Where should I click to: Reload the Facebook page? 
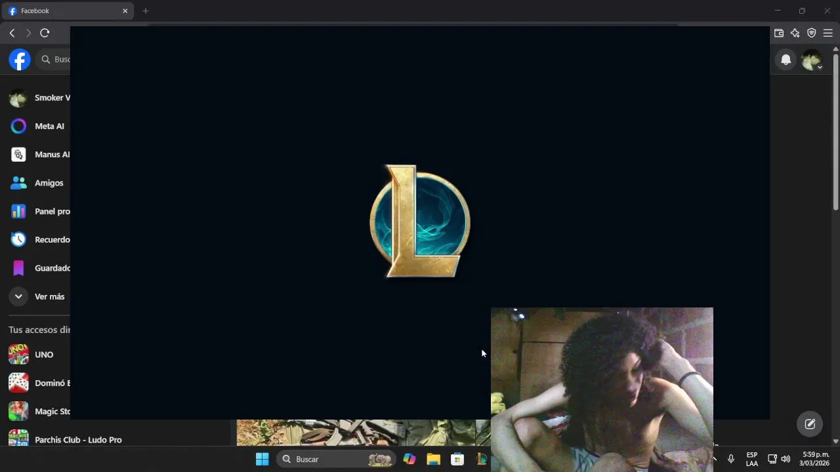coord(45,33)
